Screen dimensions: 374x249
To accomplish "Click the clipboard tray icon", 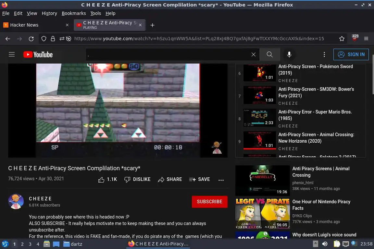I will point(337,244).
